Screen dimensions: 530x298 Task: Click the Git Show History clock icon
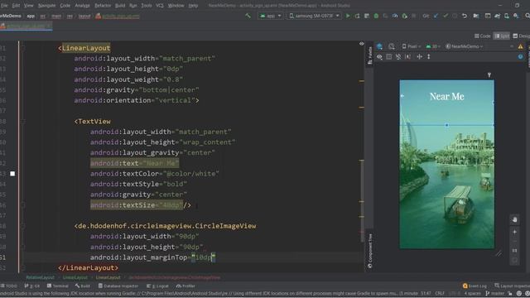(455, 16)
